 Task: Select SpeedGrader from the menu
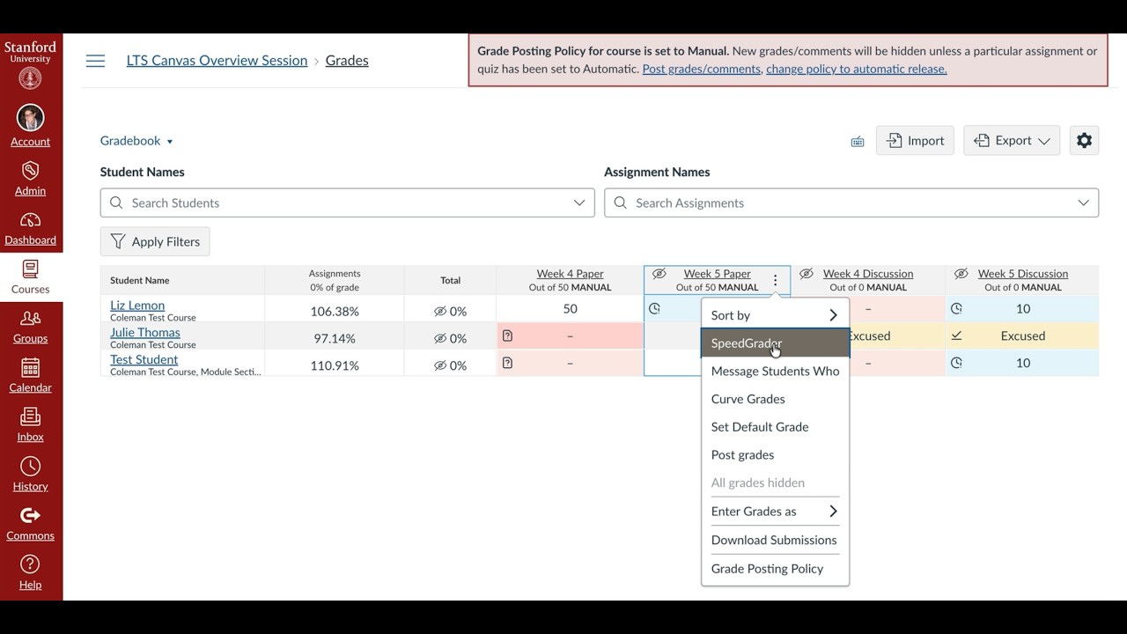click(775, 343)
